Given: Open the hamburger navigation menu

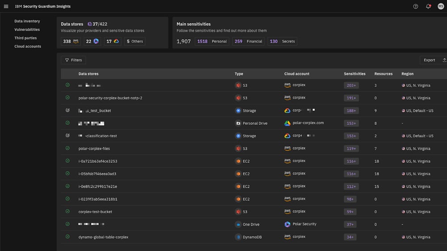Looking at the screenshot, I should click(x=6, y=6).
